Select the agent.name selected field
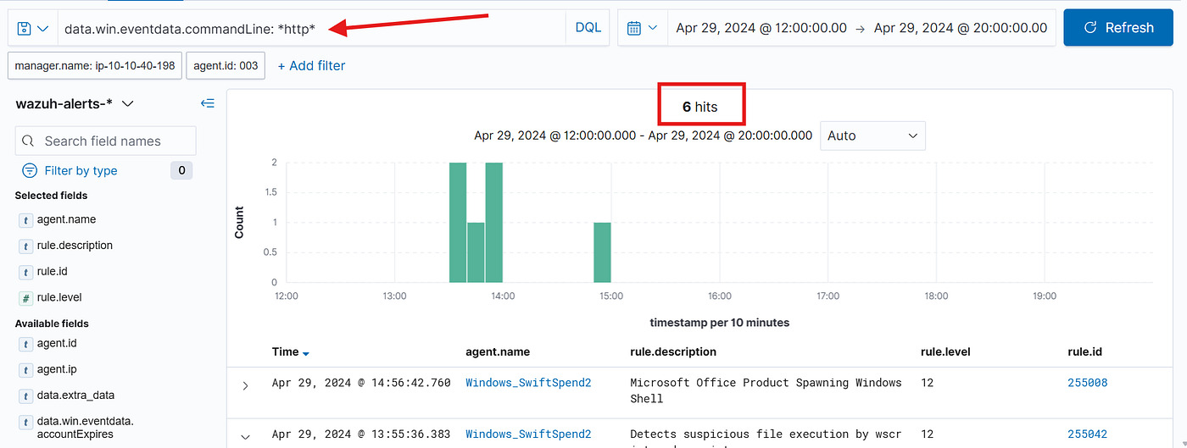This screenshot has height=448, width=1187. click(66, 219)
